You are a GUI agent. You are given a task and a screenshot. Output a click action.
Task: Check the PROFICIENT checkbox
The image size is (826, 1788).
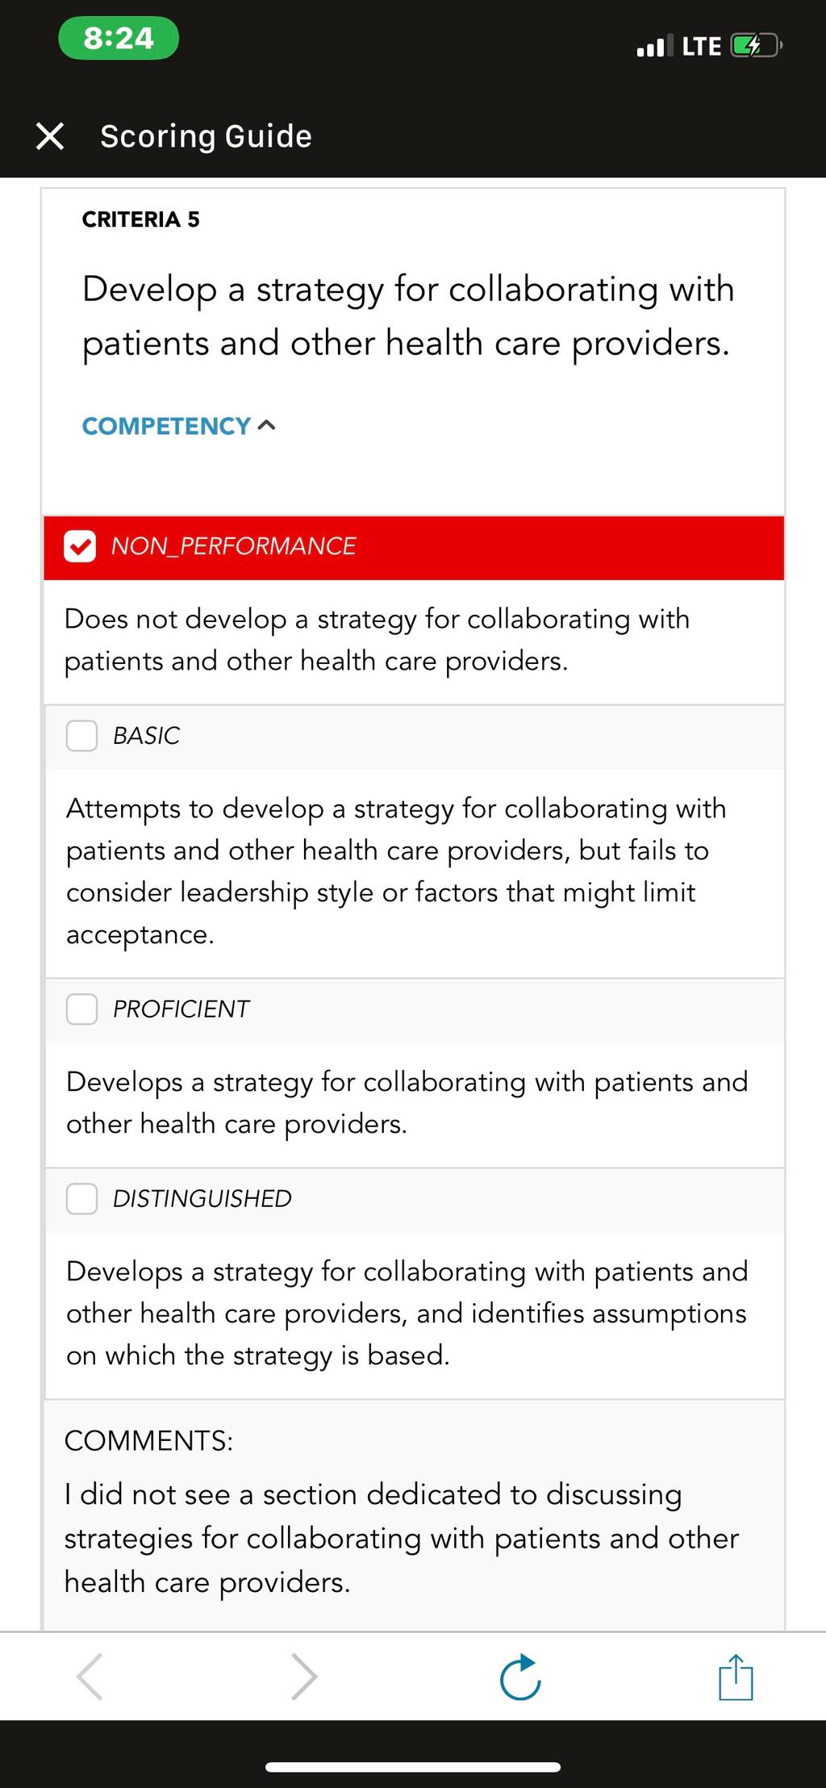point(81,1009)
